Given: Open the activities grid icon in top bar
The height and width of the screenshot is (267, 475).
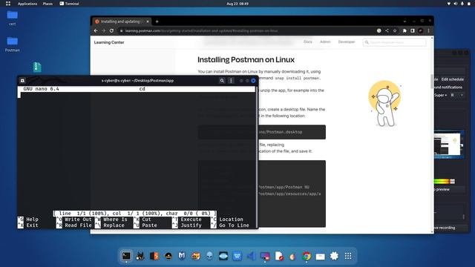Looking at the screenshot, I should click(x=8, y=4).
